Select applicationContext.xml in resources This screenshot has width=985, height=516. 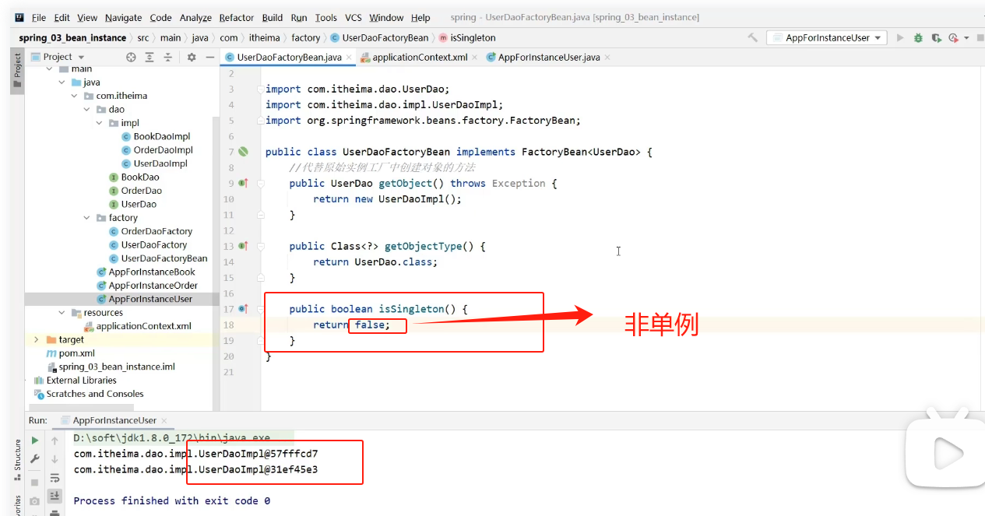tap(143, 326)
